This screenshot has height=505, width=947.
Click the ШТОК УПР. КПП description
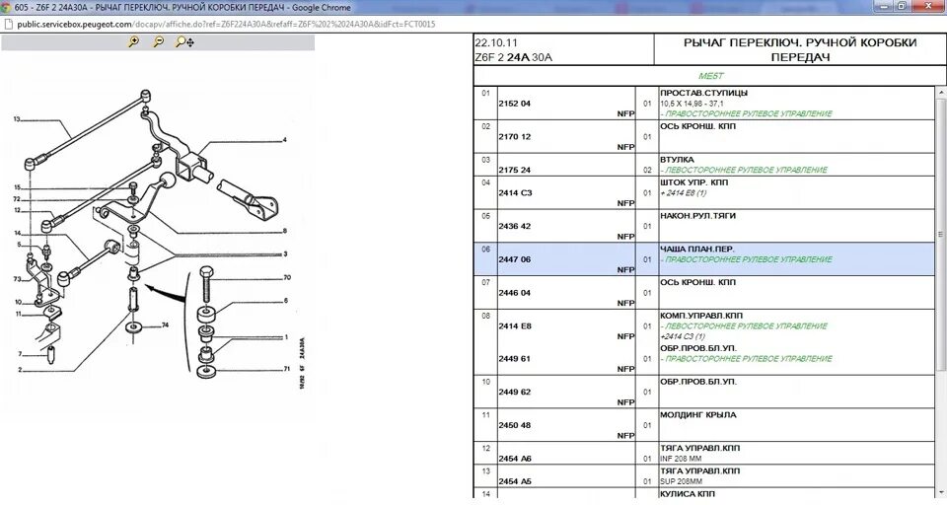pos(693,182)
